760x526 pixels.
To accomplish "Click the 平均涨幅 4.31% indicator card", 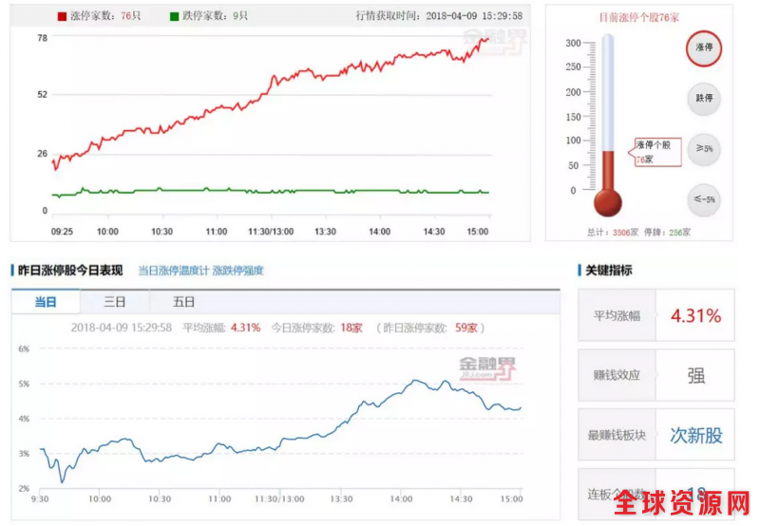I will 655,315.
